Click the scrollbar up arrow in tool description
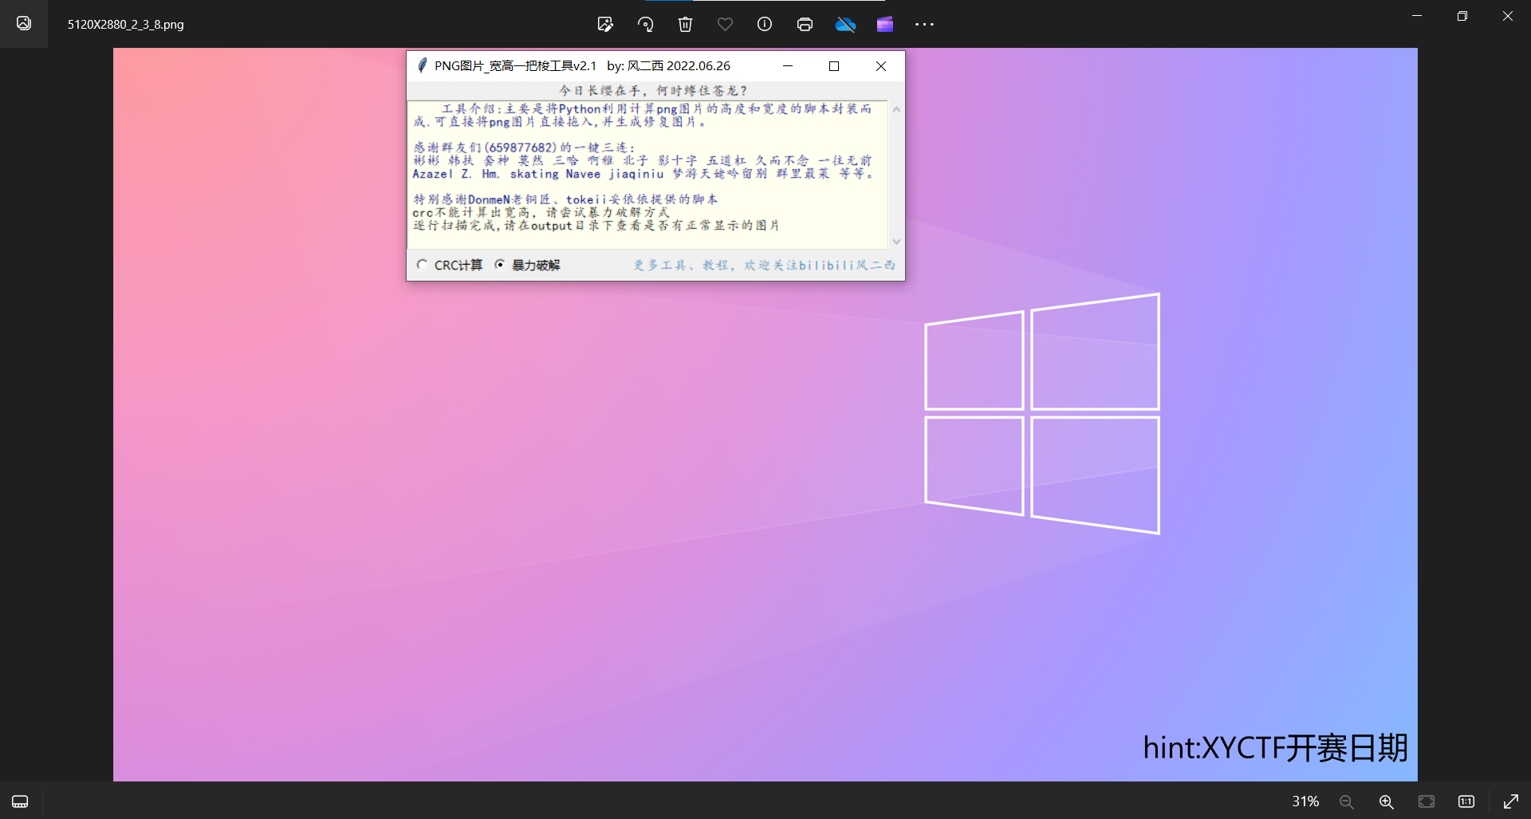 tap(896, 109)
